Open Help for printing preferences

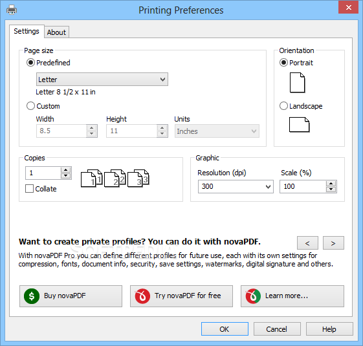[329, 329]
